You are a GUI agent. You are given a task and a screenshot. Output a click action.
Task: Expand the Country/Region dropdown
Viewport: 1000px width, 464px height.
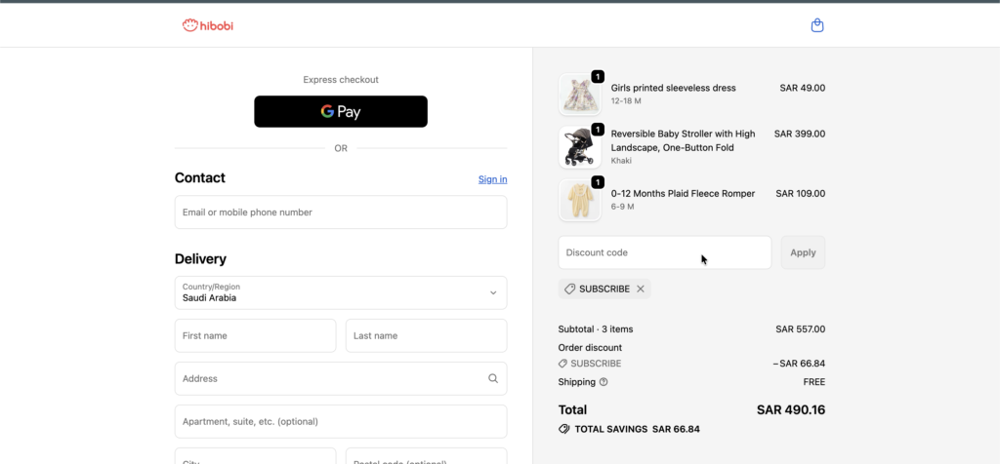[x=341, y=292]
